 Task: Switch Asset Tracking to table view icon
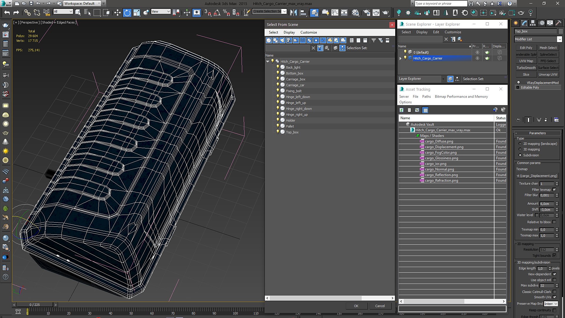click(x=425, y=110)
